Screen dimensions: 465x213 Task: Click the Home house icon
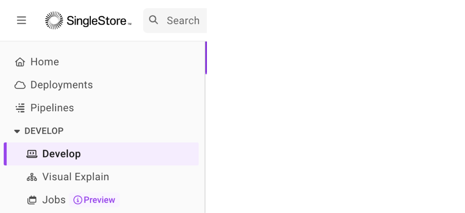click(x=20, y=62)
